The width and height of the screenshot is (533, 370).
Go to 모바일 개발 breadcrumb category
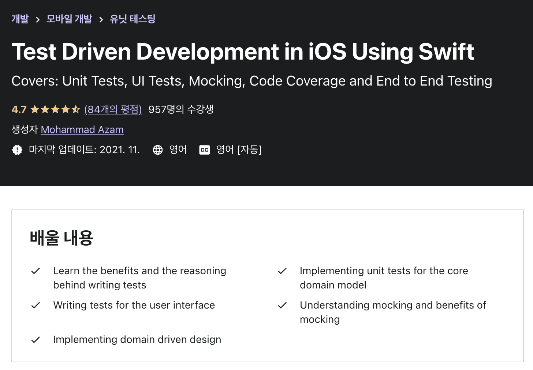(69, 19)
